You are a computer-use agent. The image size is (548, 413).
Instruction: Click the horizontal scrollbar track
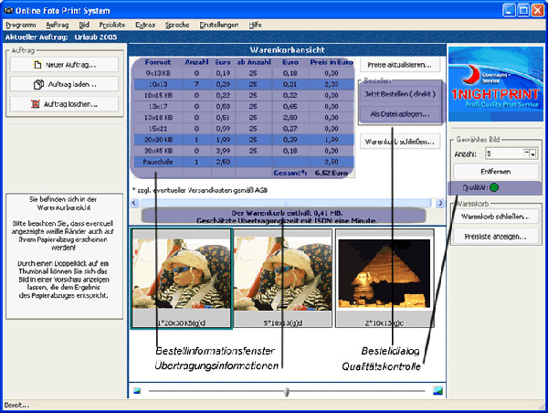coord(285,203)
